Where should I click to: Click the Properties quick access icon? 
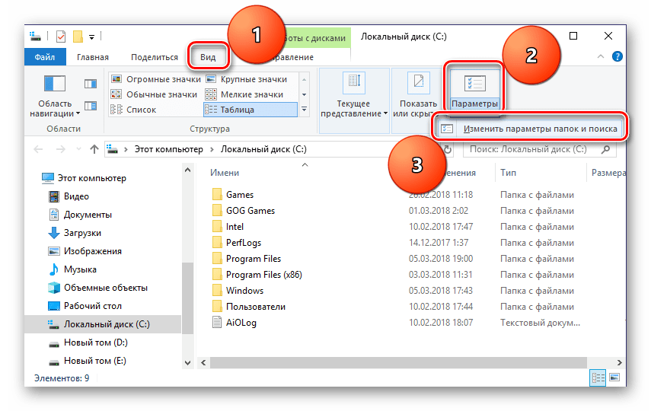pyautogui.click(x=61, y=37)
